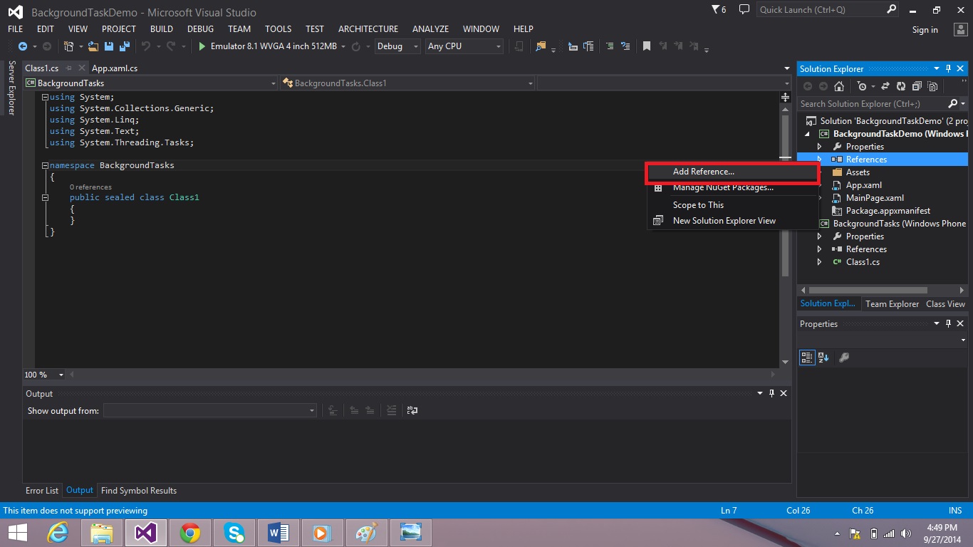Open the BackgroundTasks.Class1 type dropdown

point(407,83)
